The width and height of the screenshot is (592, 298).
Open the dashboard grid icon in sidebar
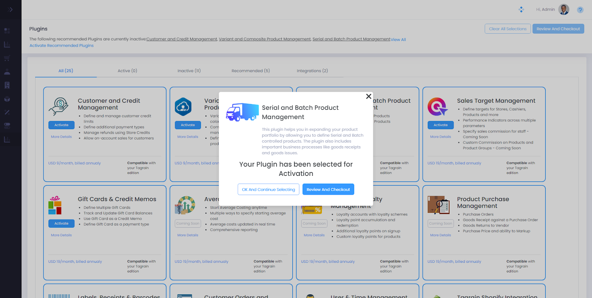7,31
